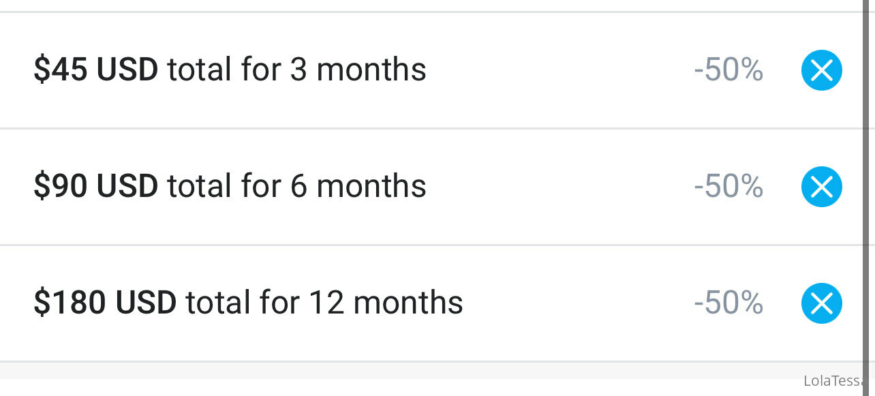875x396 pixels.
Task: Click empty space between 12 months and -50%
Action: [x=578, y=303]
